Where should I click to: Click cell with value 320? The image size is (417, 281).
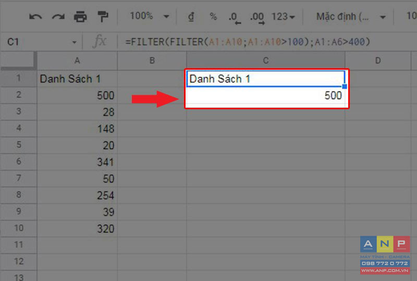77,228
